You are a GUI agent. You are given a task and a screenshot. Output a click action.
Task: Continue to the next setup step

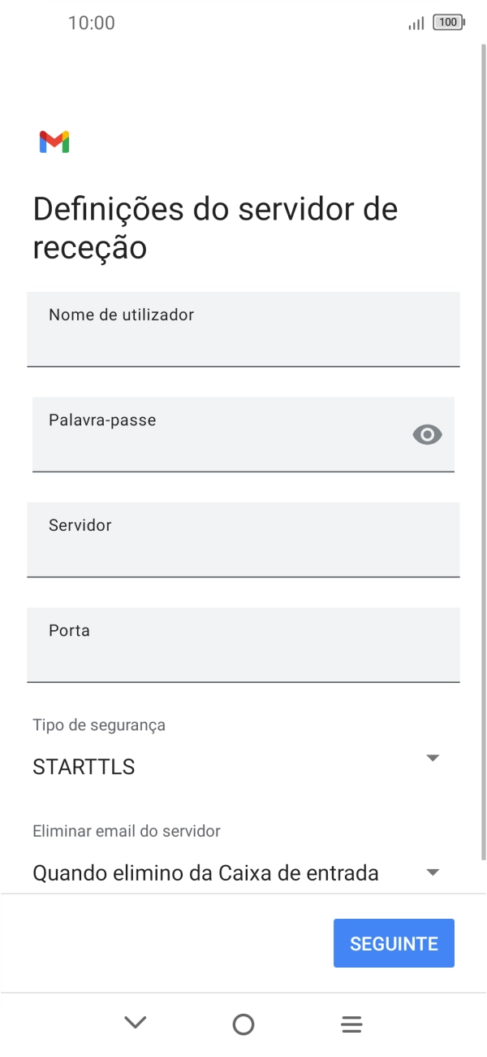pos(394,942)
